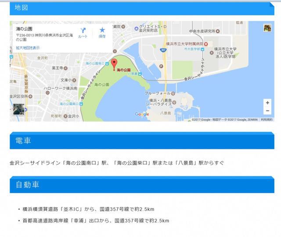This screenshot has height=237, width=281.
Task: Click the Google logo on the map
Action: point(142,114)
